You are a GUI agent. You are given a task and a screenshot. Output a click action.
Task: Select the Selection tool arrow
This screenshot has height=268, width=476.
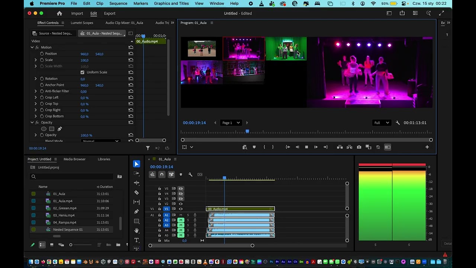click(x=136, y=164)
